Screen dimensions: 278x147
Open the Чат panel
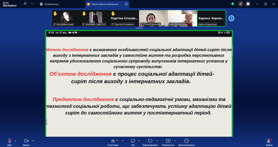pyautogui.click(x=133, y=141)
